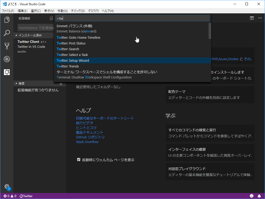
Task: Click the feedback smiley icon
Action: click(252, 196)
